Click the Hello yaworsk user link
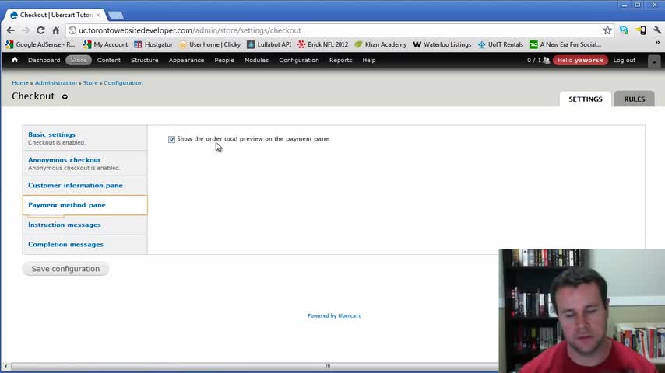The height and width of the screenshot is (373, 665). click(x=580, y=60)
